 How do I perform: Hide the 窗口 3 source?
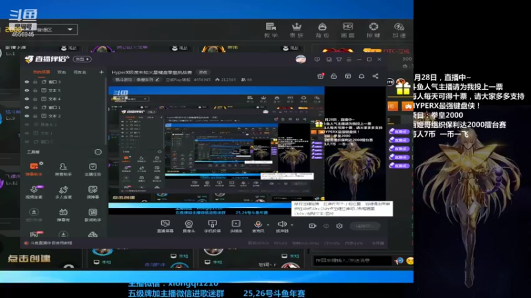point(27,81)
